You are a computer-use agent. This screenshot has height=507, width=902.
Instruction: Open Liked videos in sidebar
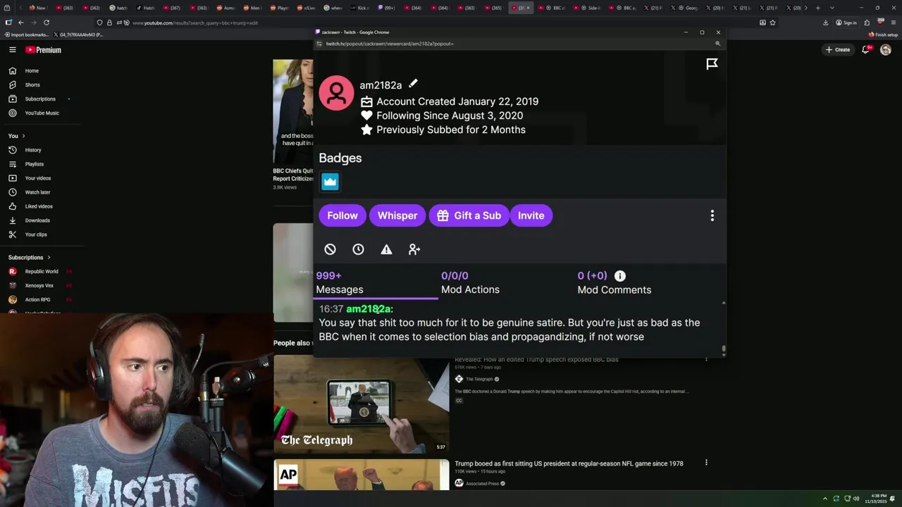[39, 206]
